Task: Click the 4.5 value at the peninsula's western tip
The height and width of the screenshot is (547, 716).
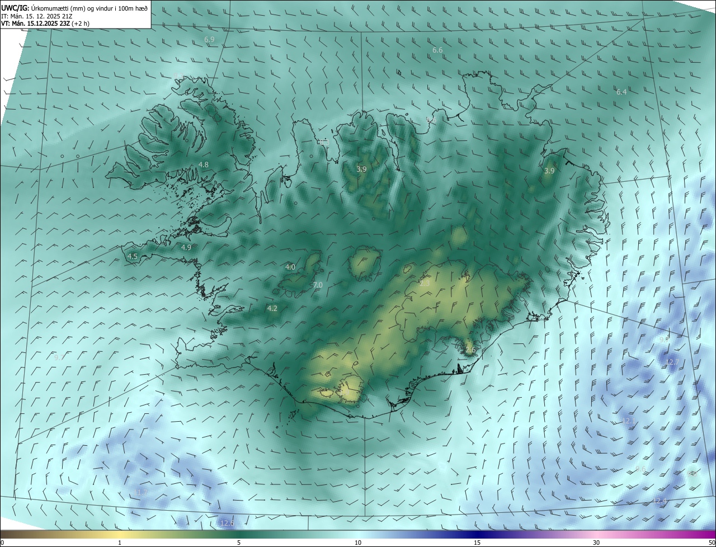Action: (x=133, y=256)
